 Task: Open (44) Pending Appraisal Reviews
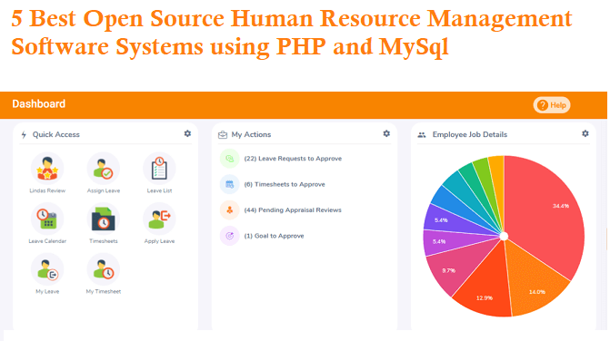(293, 209)
